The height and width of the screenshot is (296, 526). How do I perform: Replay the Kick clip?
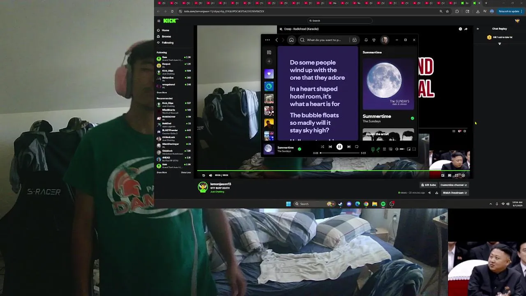tap(203, 175)
